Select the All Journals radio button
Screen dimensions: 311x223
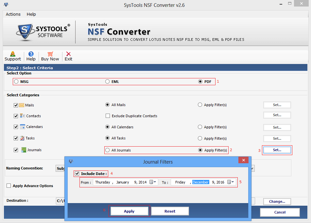[x=107, y=150]
